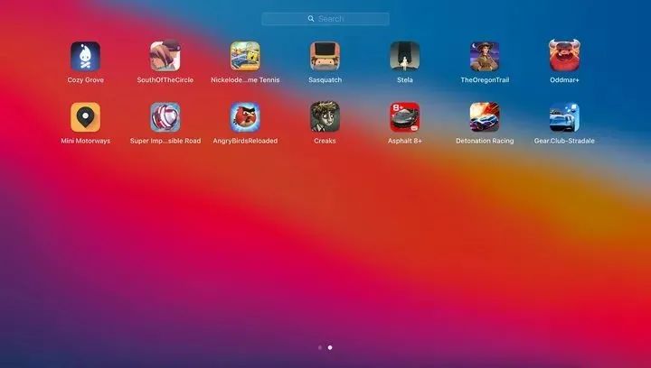Viewport: 651px width, 368px height.
Task: Click the "Cozy Grove" label text
Action: point(86,80)
